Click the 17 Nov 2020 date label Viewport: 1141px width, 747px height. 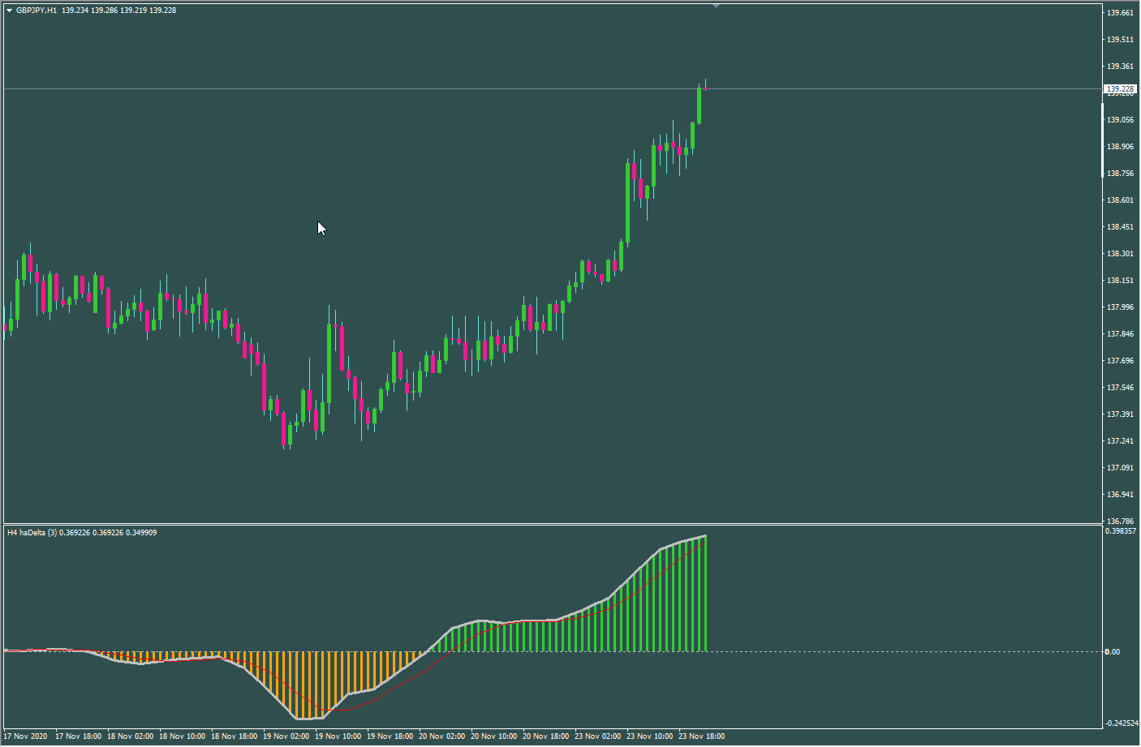click(x=26, y=736)
